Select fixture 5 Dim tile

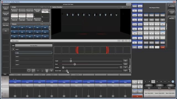pos(45,28)
